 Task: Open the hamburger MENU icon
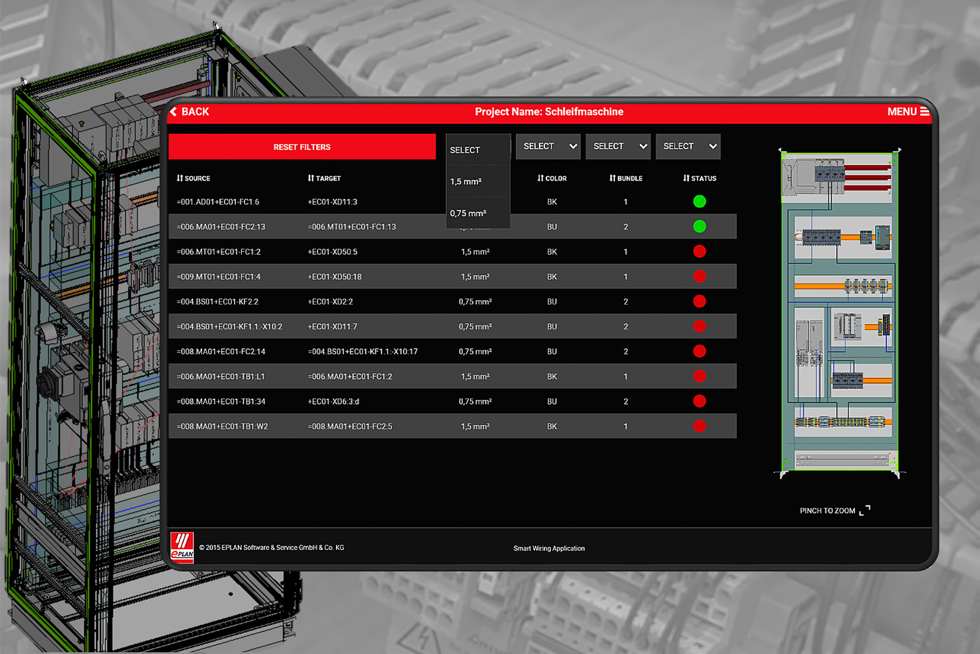pos(924,112)
